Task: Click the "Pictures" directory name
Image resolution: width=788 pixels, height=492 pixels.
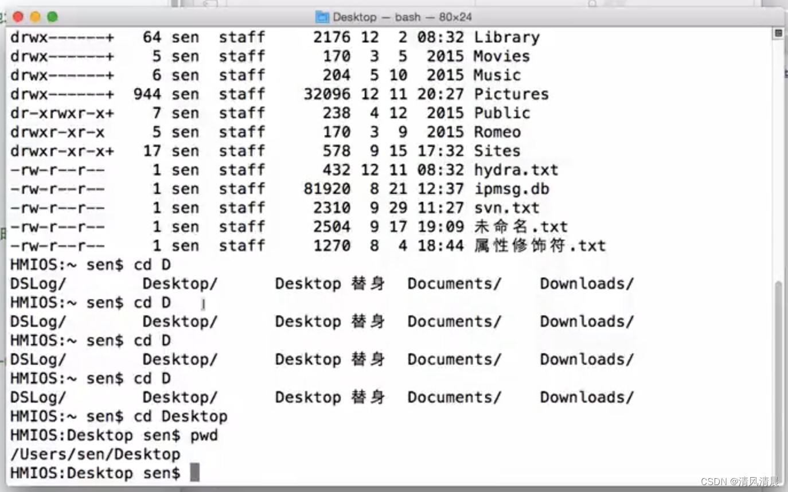Action: [x=511, y=95]
